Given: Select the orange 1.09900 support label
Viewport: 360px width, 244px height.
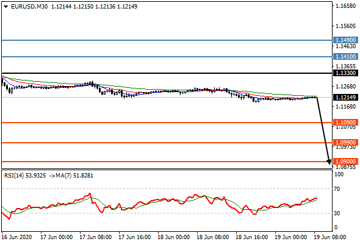Looking at the screenshot, I should 345,143.
